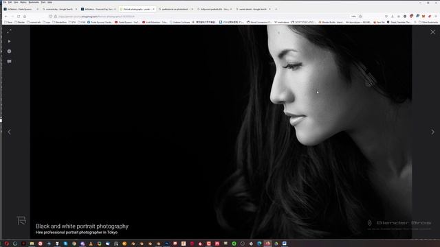Viewport: 440px width, 247px height.
Task: Start the slideshow play button
Action: click(x=9, y=41)
